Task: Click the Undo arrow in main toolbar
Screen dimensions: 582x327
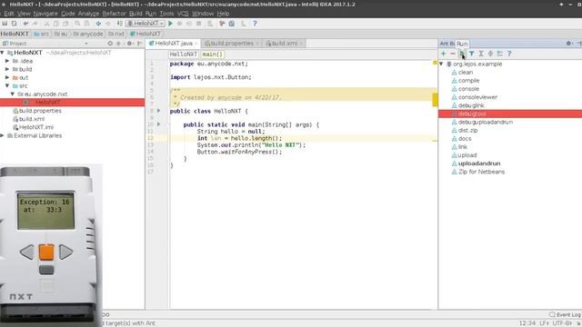Action: (x=25, y=24)
